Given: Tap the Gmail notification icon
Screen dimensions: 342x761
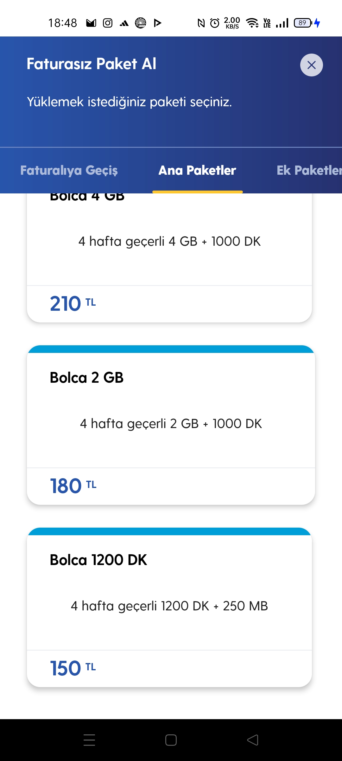Looking at the screenshot, I should [91, 23].
